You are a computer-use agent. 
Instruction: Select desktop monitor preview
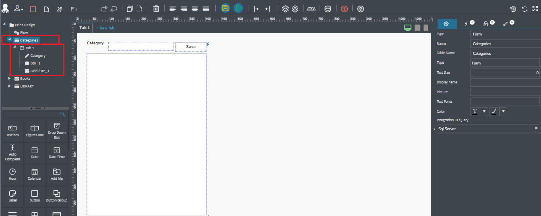pyautogui.click(x=408, y=28)
